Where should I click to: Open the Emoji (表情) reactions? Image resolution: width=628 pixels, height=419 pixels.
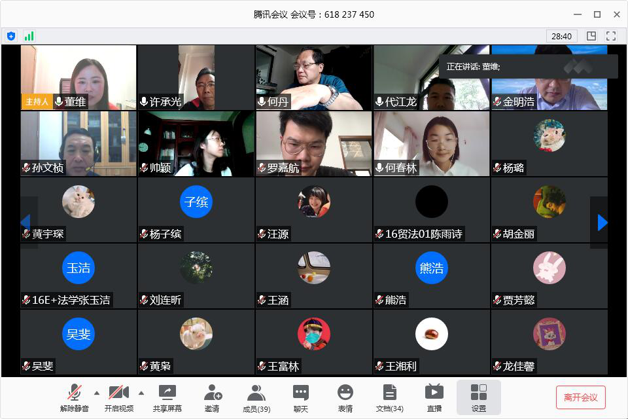click(x=345, y=397)
